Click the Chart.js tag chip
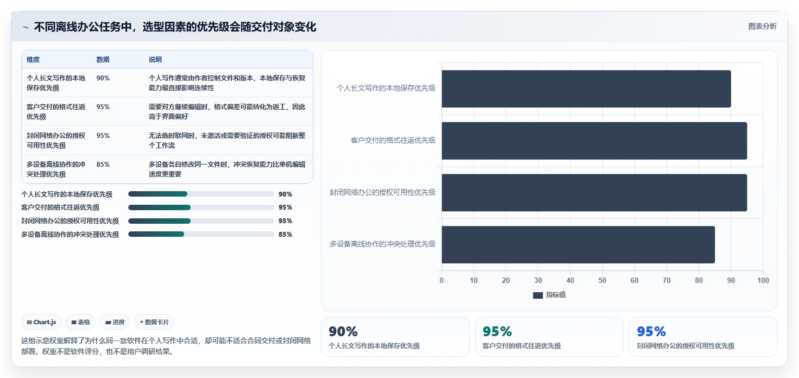Viewport: 799px width, 378px height. tap(42, 322)
